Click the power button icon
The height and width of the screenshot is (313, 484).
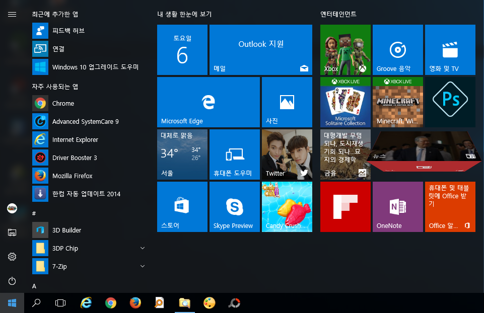tap(12, 281)
